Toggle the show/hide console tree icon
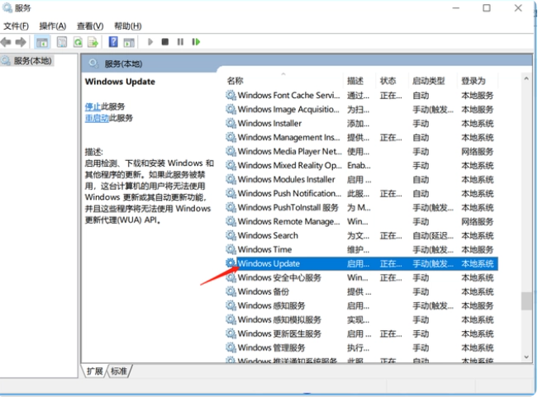Viewport: 538px width, 397px height. [x=42, y=42]
